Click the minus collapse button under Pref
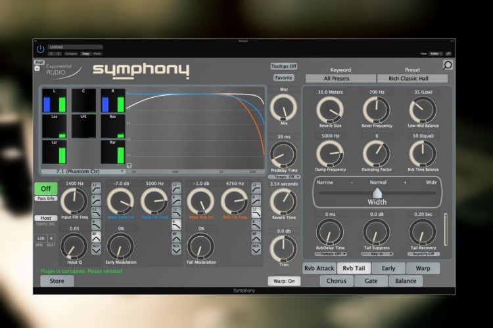The width and height of the screenshot is (493, 328). (x=37, y=68)
